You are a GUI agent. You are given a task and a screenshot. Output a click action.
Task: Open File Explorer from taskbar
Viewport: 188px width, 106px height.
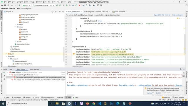(x=57, y=103)
